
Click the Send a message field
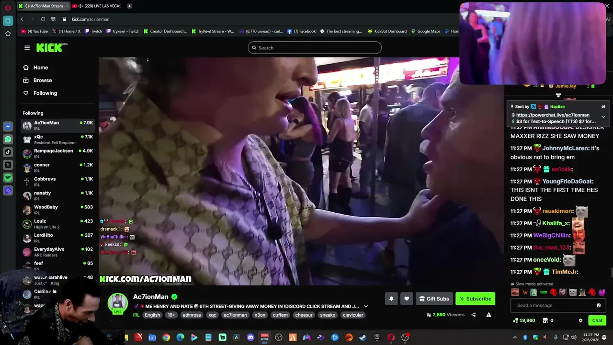[558, 305]
